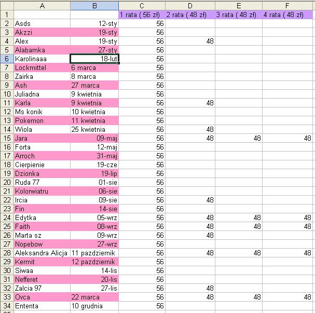315x313 pixels.
Task: Select the pink 'Lockmittel' cell
Action: [42, 67]
